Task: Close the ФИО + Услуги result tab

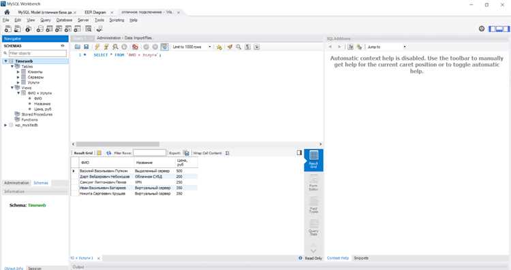Action: click(x=99, y=258)
